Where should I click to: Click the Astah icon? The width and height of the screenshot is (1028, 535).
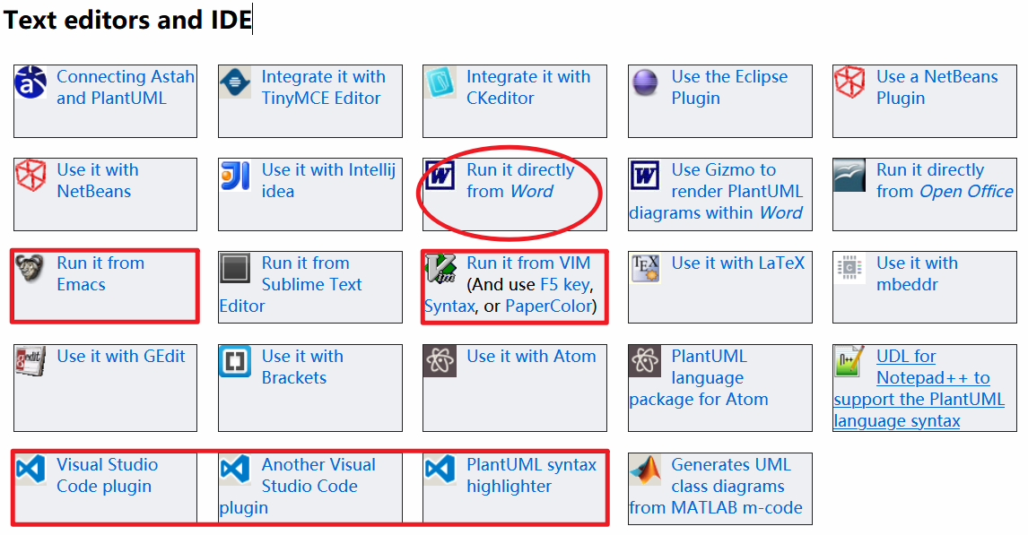coord(30,82)
